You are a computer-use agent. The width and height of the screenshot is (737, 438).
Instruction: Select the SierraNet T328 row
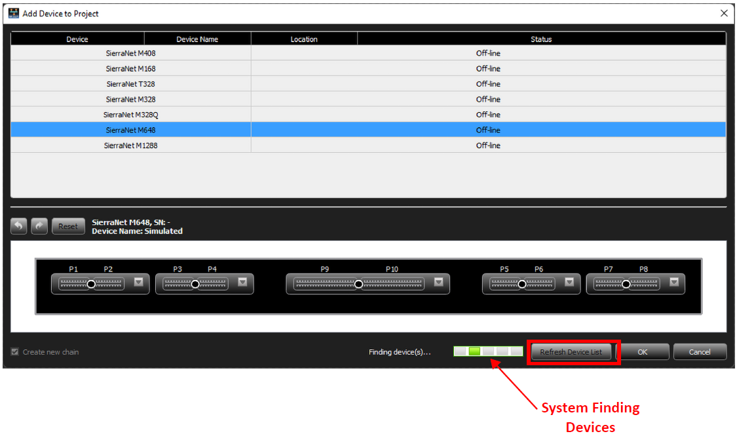368,84
